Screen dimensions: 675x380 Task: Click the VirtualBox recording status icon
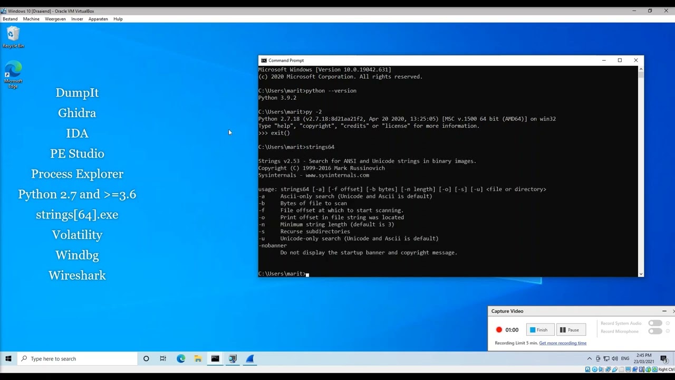pyautogui.click(x=635, y=369)
